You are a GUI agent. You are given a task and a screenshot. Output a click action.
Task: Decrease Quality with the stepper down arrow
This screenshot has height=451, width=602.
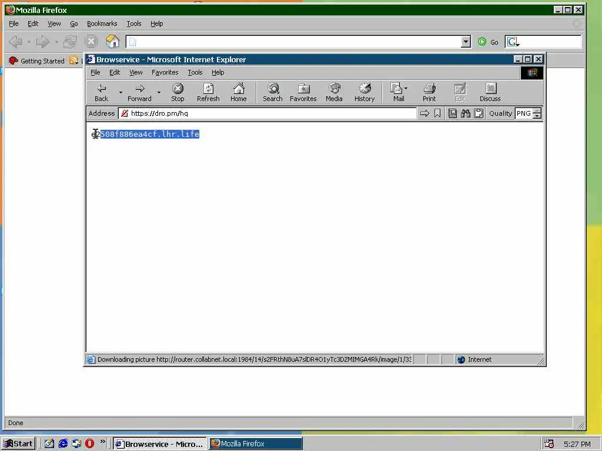(x=537, y=116)
